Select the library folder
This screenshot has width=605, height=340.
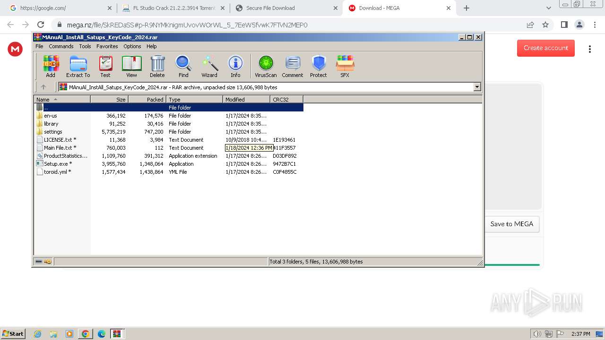click(x=51, y=124)
